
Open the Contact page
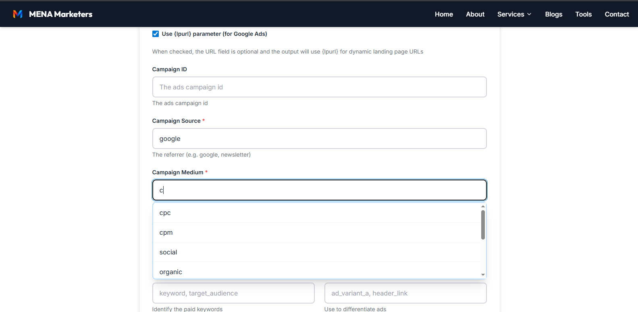[617, 14]
